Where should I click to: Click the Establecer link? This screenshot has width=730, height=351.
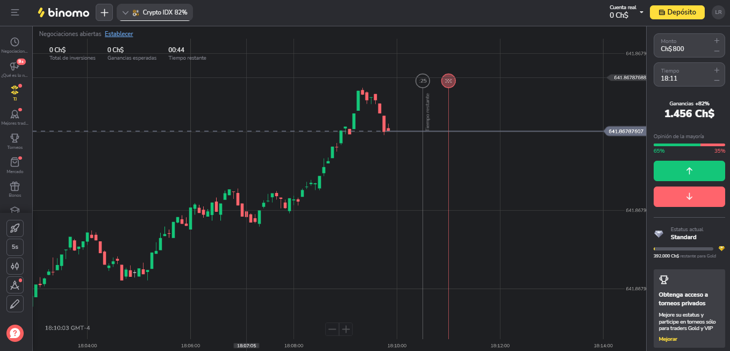119,34
